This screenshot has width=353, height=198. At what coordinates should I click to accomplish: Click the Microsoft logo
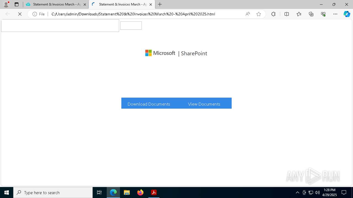160,53
